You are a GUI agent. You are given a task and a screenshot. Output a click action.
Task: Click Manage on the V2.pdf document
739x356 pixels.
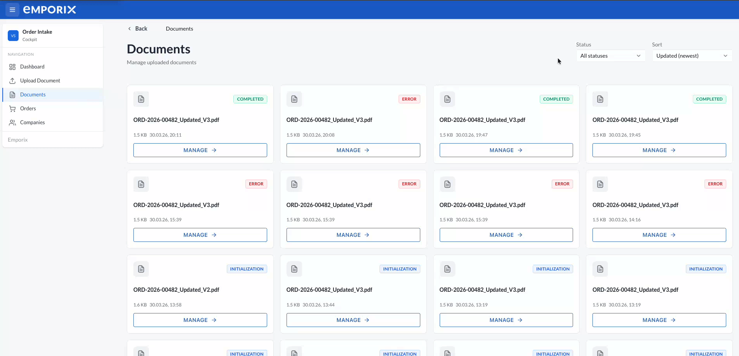(x=200, y=320)
